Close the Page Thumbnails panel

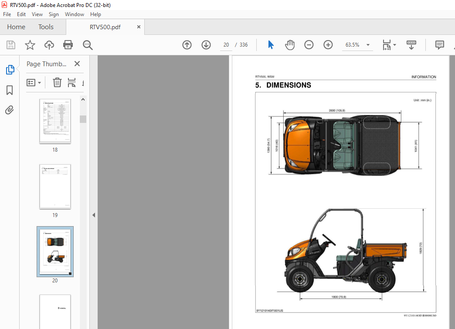click(x=77, y=64)
